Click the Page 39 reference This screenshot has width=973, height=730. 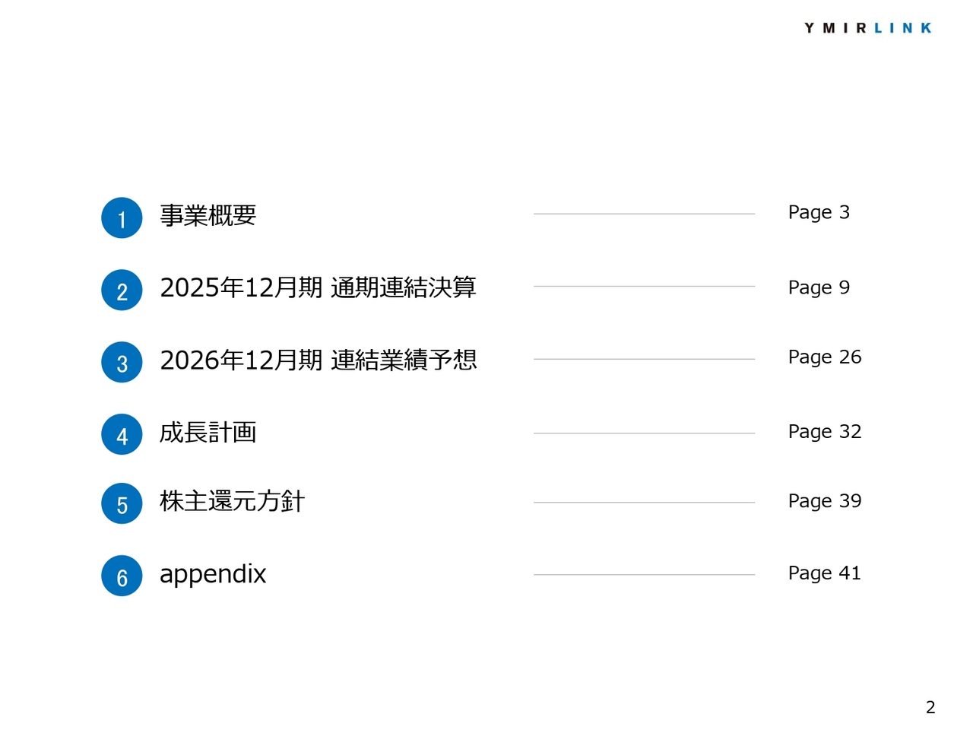pos(825,501)
